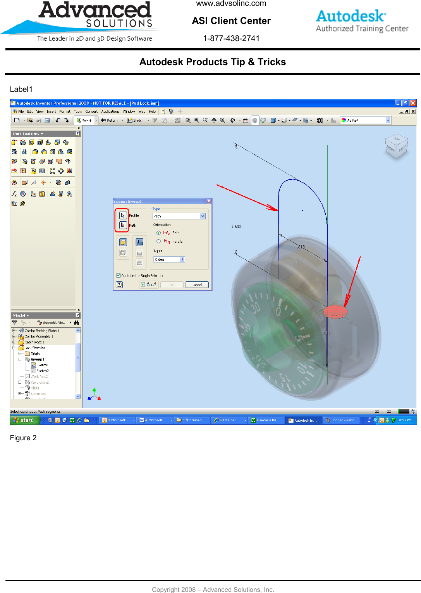The height and width of the screenshot is (593, 421).
Task: Open the Applications menu
Action: point(110,111)
